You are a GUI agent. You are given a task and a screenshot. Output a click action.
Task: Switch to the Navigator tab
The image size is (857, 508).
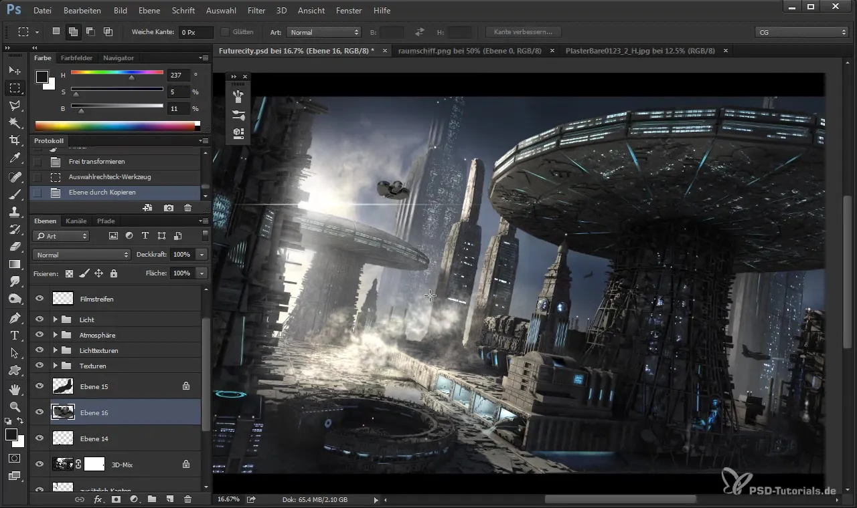tap(119, 58)
